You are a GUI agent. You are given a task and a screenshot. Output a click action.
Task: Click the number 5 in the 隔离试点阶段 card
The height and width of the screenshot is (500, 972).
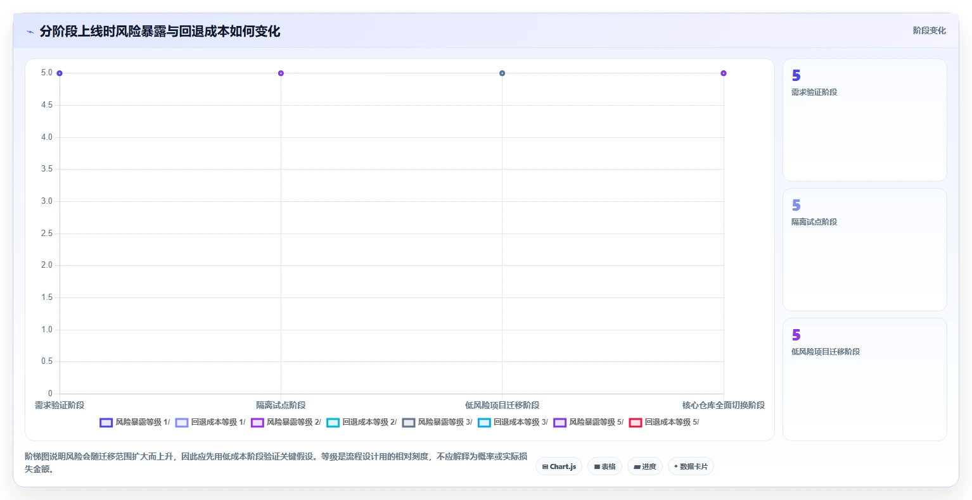click(x=796, y=205)
